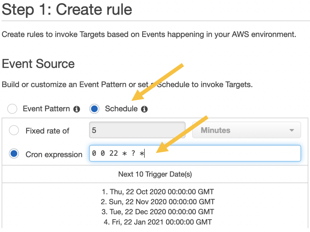Click the "Event Pattern" label text
The width and height of the screenshot is (310, 232).
(46, 109)
